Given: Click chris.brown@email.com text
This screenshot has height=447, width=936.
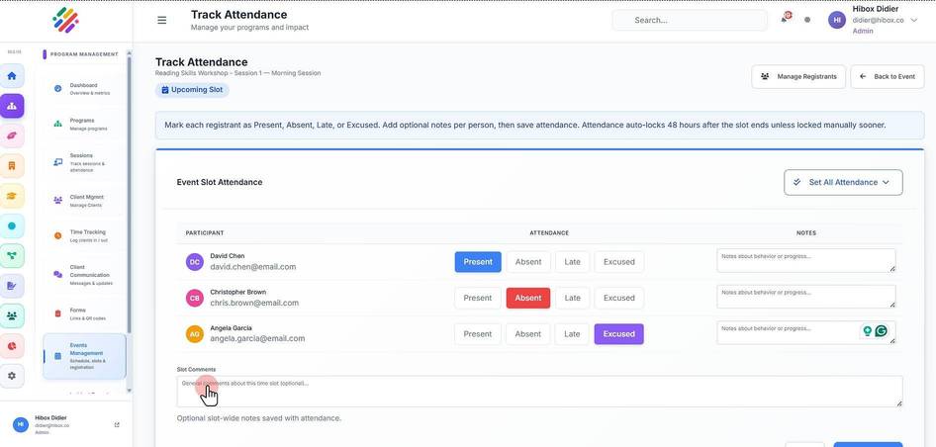Looking at the screenshot, I should pos(254,303).
